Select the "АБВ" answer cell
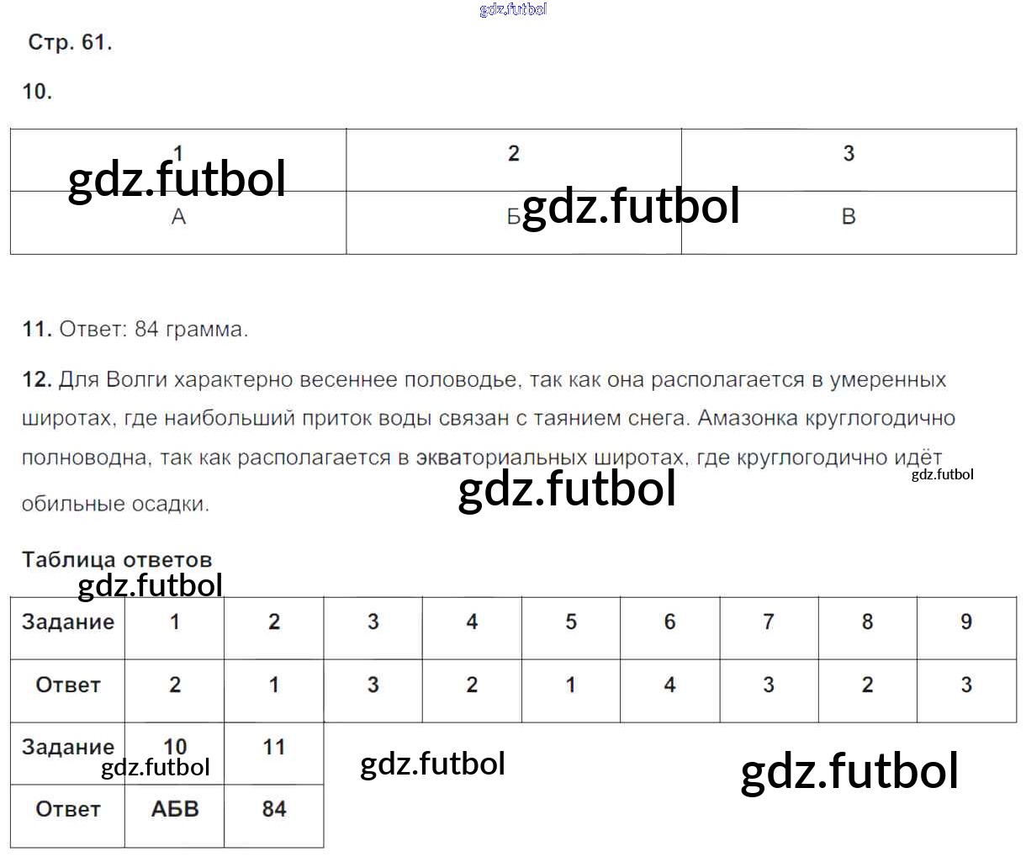 coord(175,809)
